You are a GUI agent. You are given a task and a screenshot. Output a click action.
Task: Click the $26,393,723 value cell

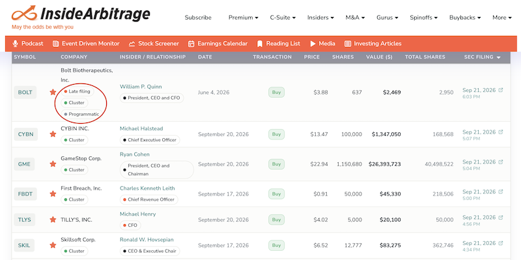point(385,164)
